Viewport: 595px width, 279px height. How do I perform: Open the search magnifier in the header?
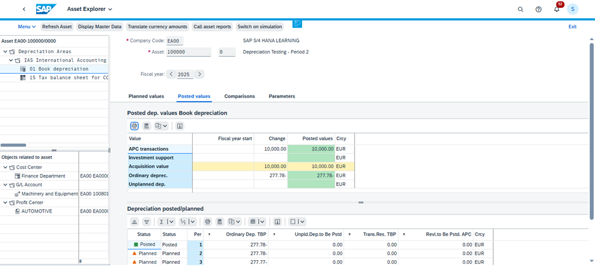click(521, 10)
